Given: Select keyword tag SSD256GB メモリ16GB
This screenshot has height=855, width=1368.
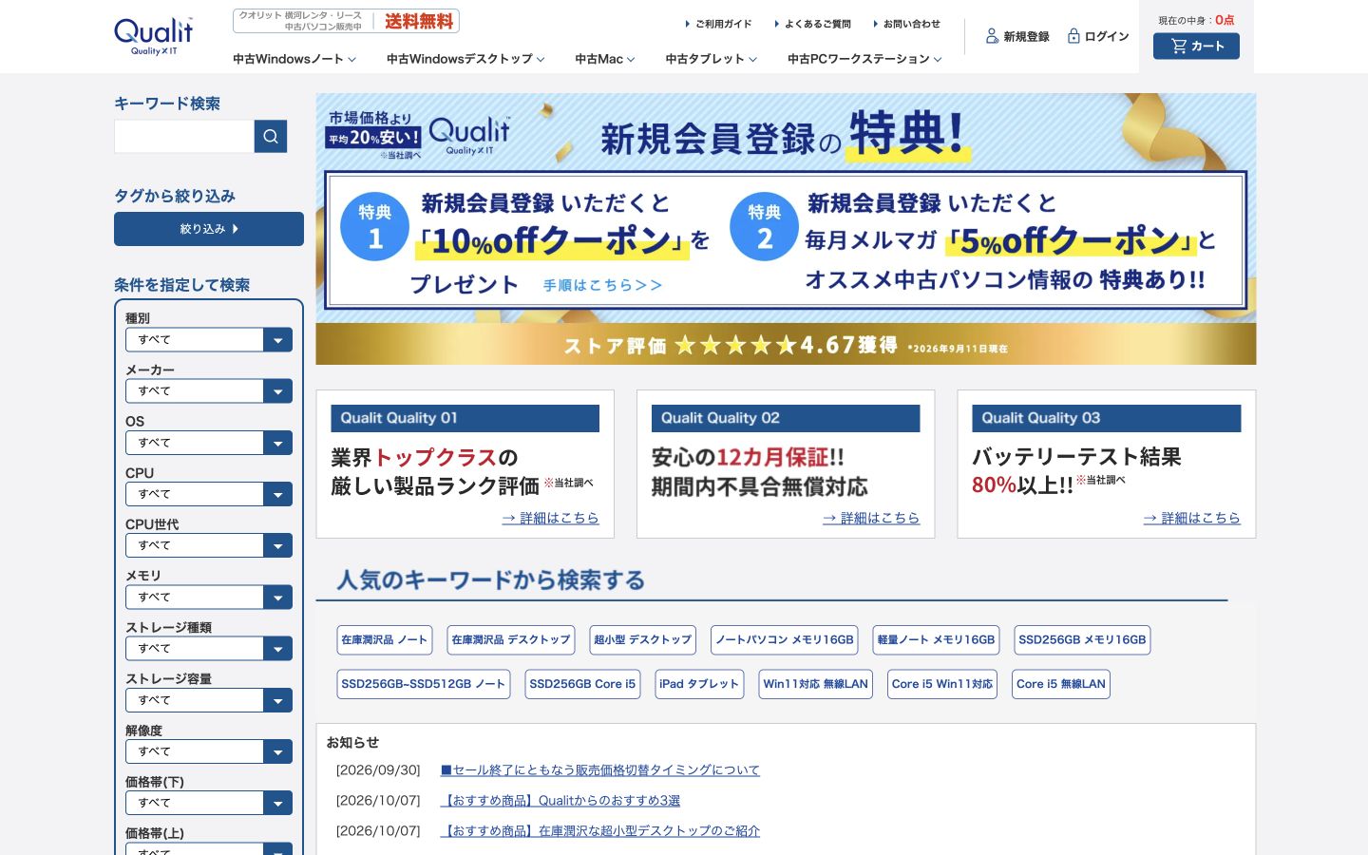Looking at the screenshot, I should [1082, 640].
